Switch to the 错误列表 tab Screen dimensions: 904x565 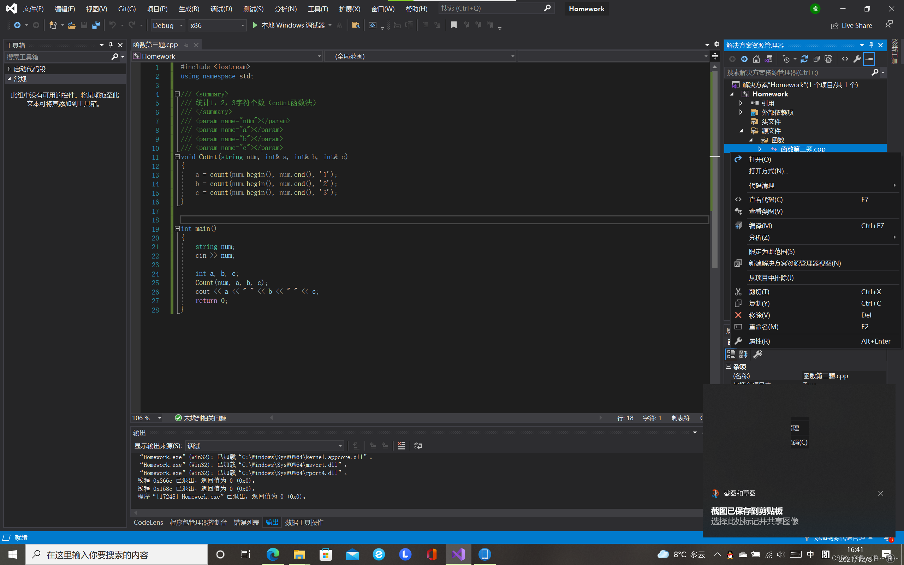pyautogui.click(x=246, y=522)
